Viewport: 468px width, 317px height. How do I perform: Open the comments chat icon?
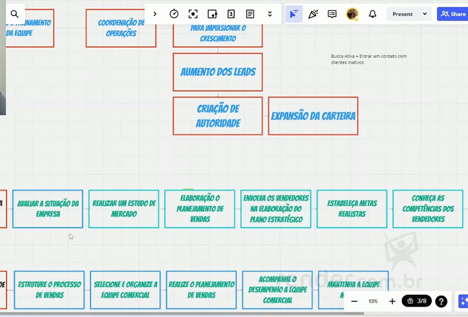pyautogui.click(x=332, y=14)
